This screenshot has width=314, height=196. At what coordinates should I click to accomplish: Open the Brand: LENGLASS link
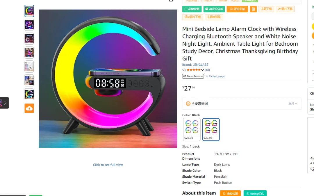pos(195,65)
